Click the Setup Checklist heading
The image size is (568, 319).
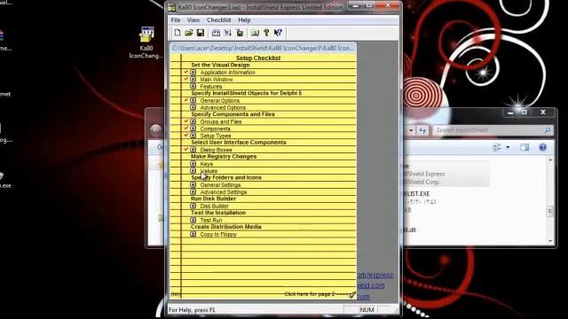coord(258,58)
